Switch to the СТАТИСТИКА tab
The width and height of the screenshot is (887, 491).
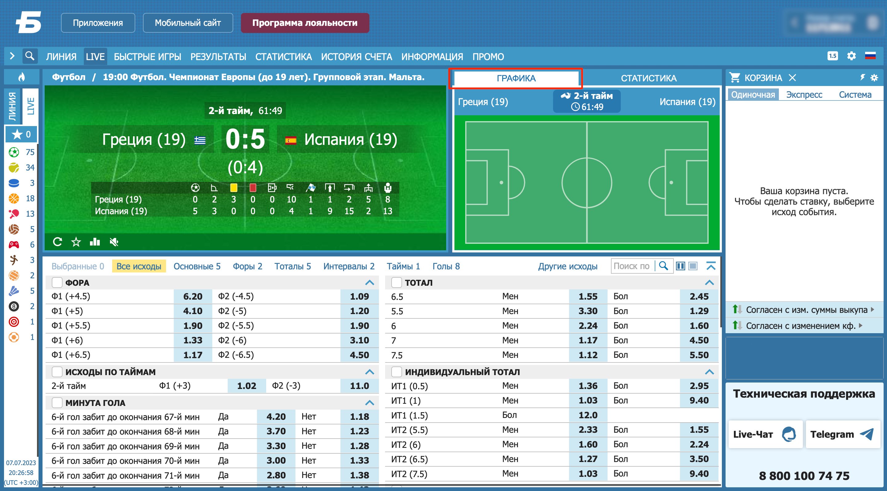point(648,78)
